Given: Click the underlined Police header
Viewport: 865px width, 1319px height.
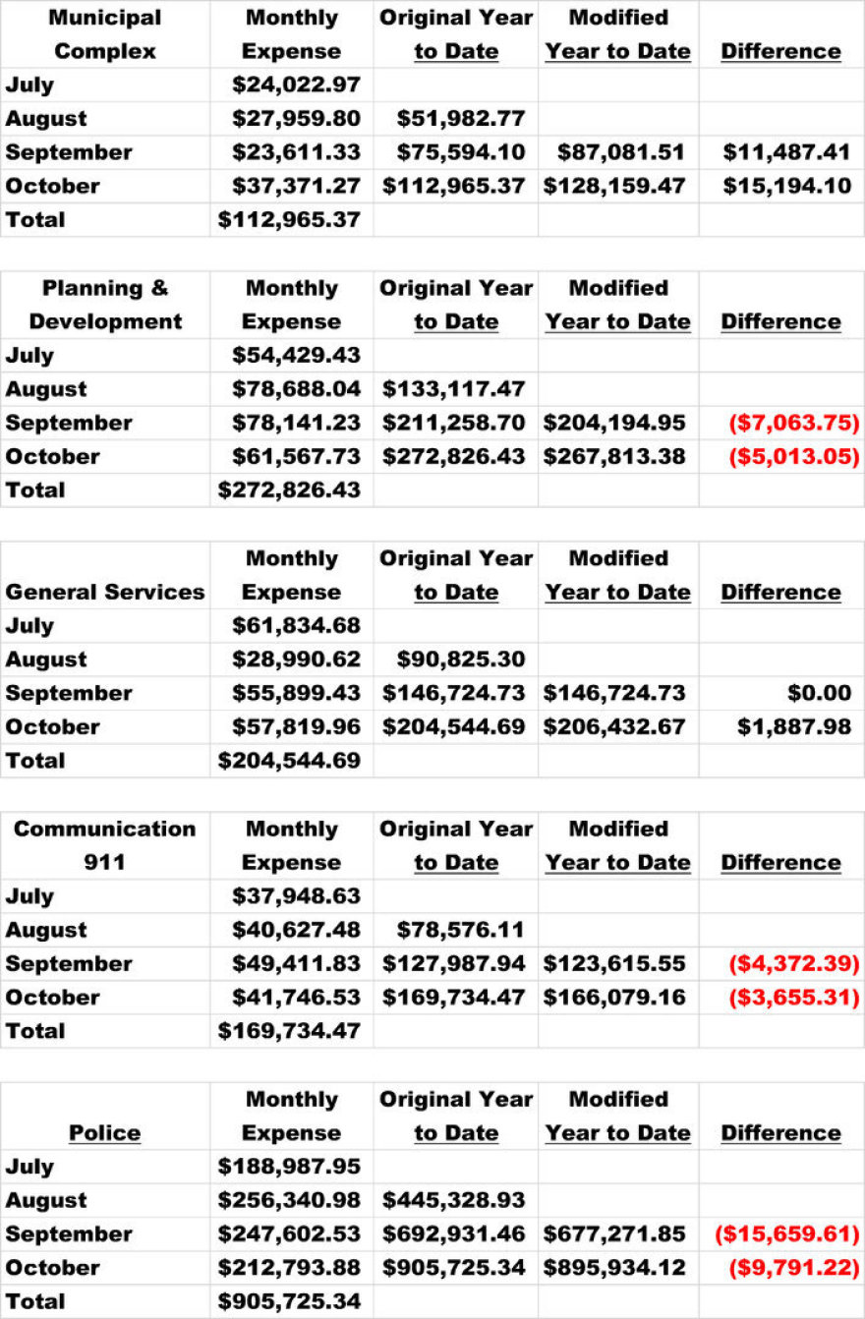Looking at the screenshot, I should coord(105,1132).
